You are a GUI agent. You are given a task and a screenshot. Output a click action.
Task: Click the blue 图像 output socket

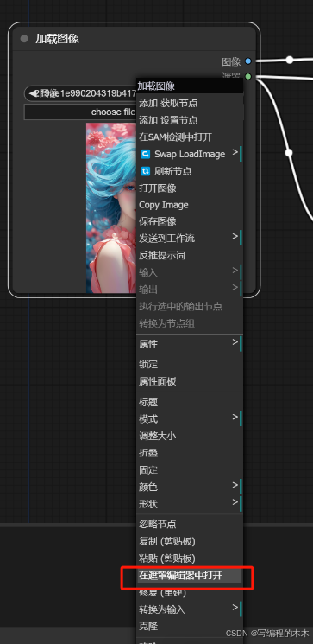coord(247,61)
